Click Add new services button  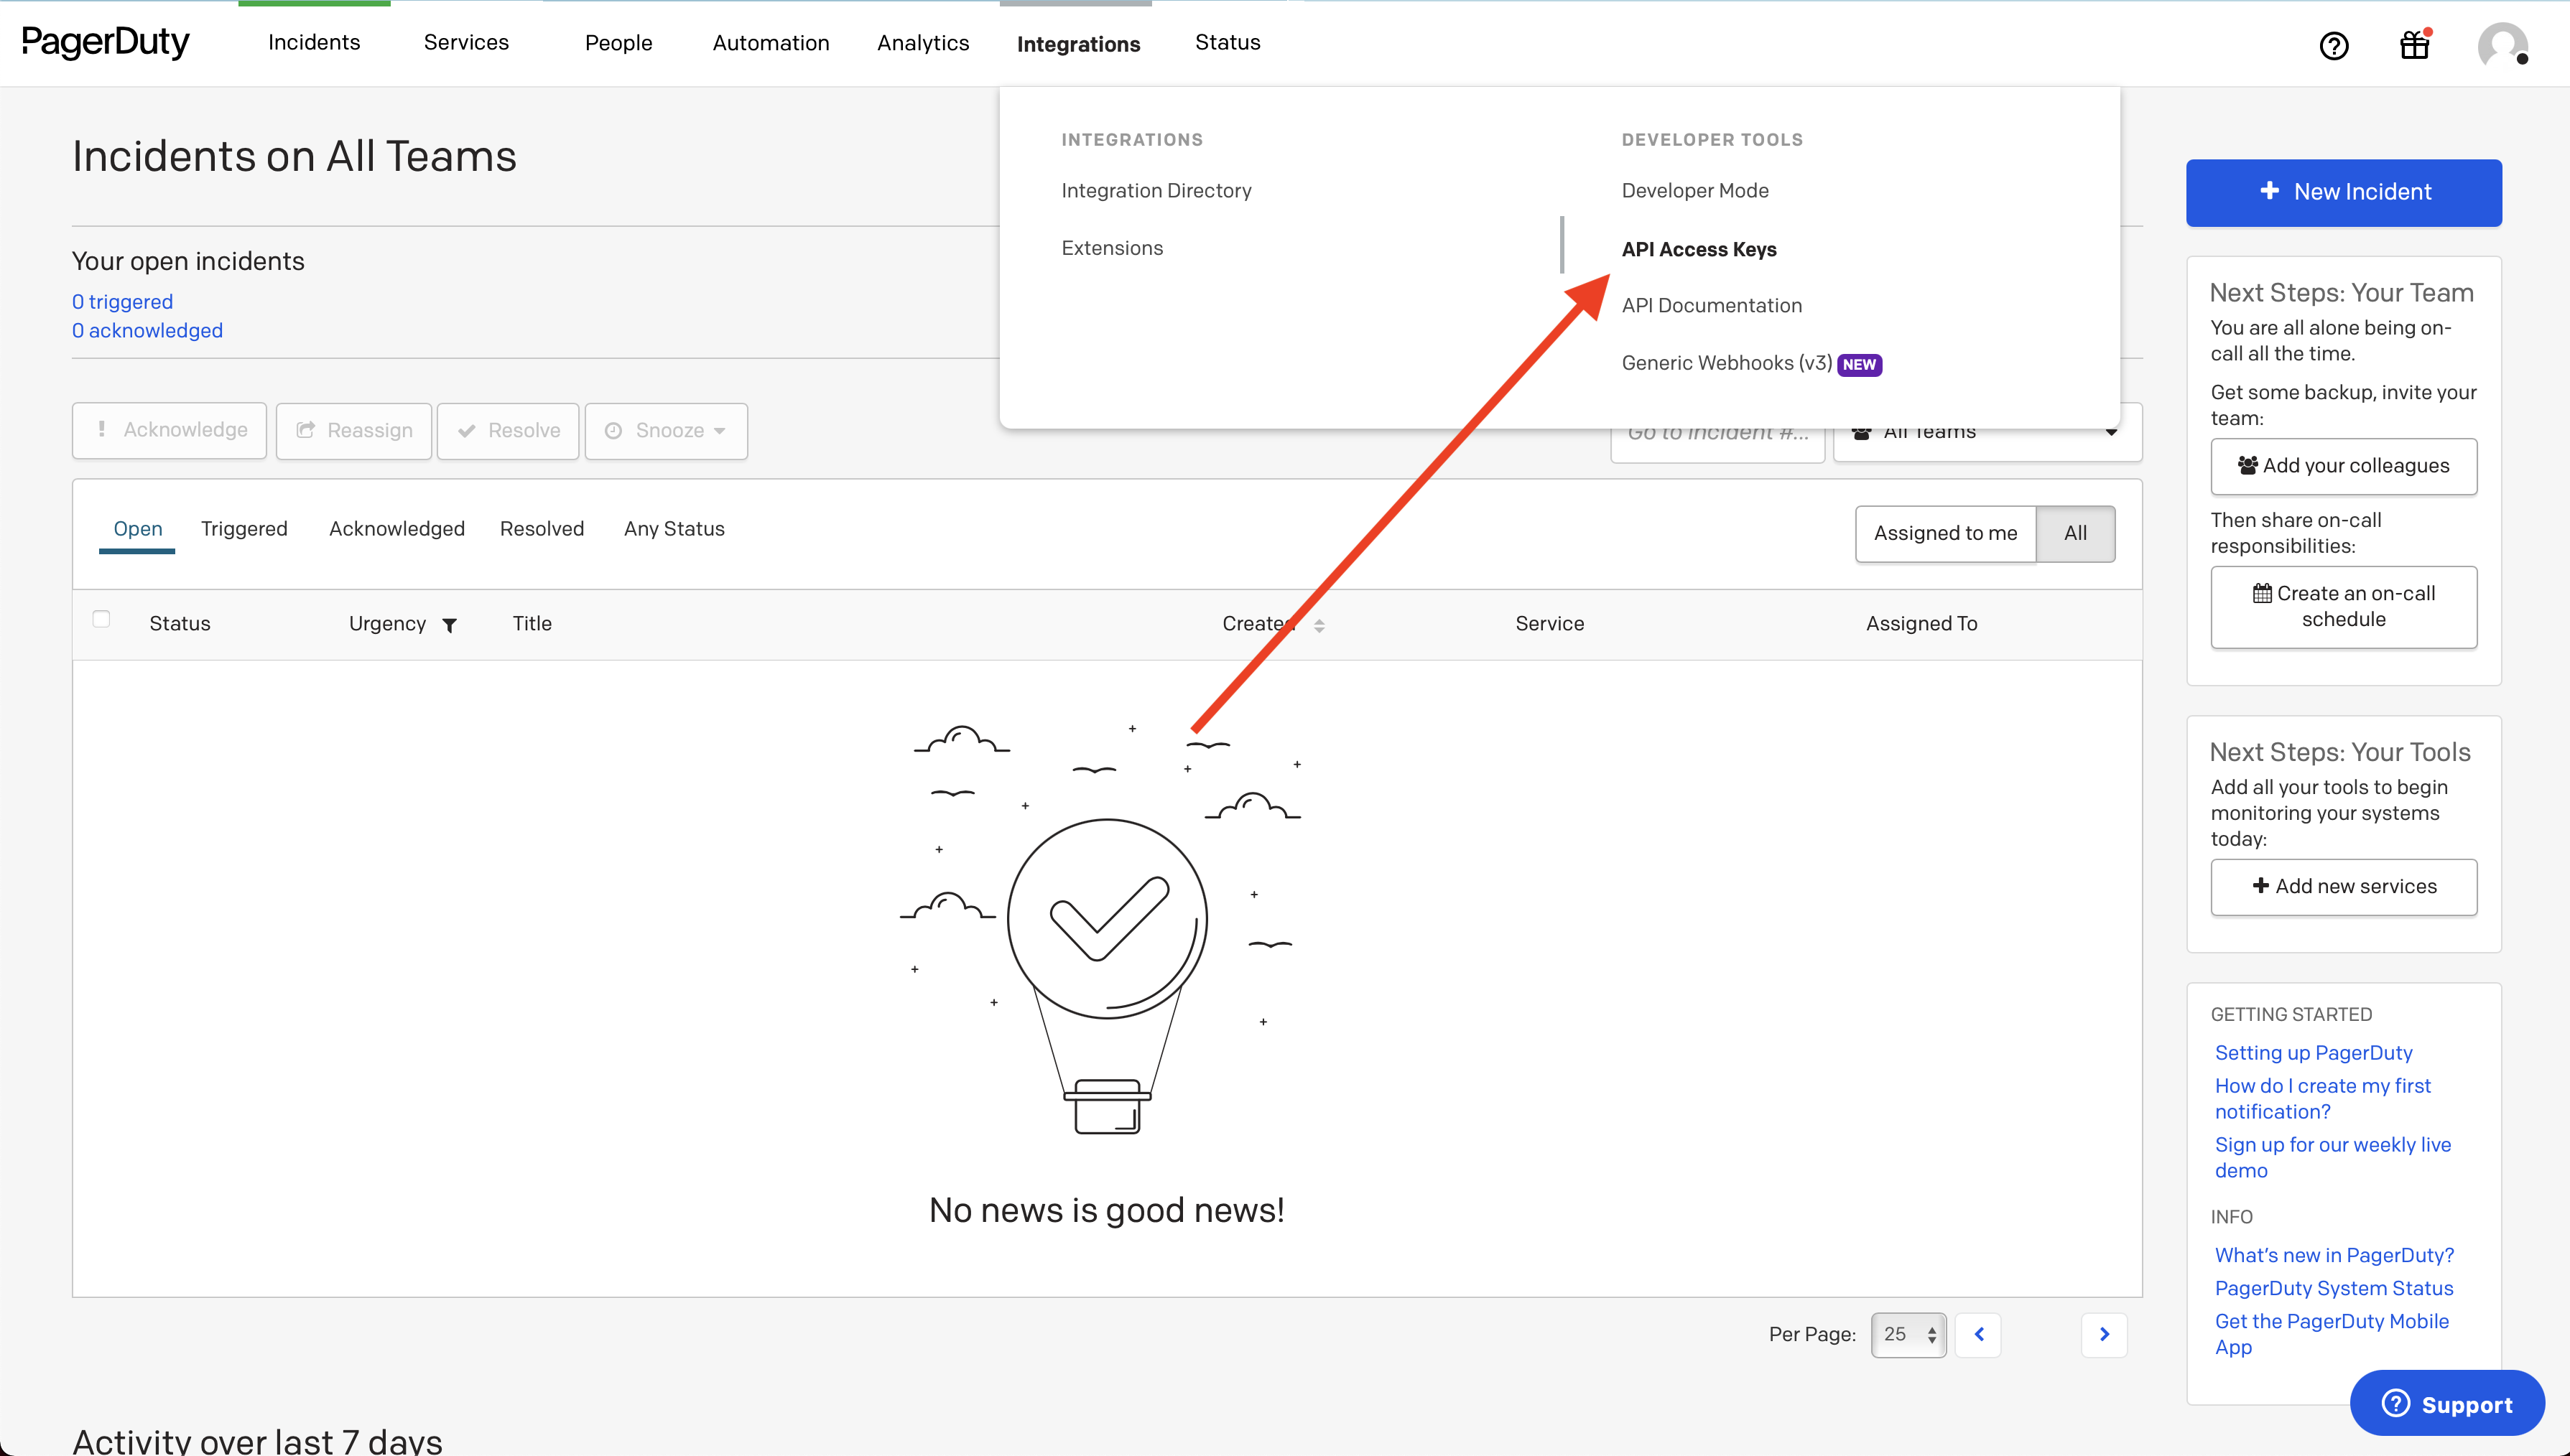coord(2343,887)
